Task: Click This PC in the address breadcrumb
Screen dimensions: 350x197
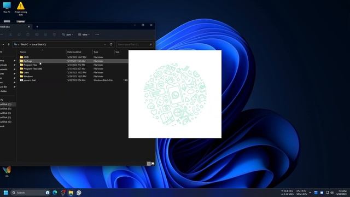Action: [x=24, y=44]
